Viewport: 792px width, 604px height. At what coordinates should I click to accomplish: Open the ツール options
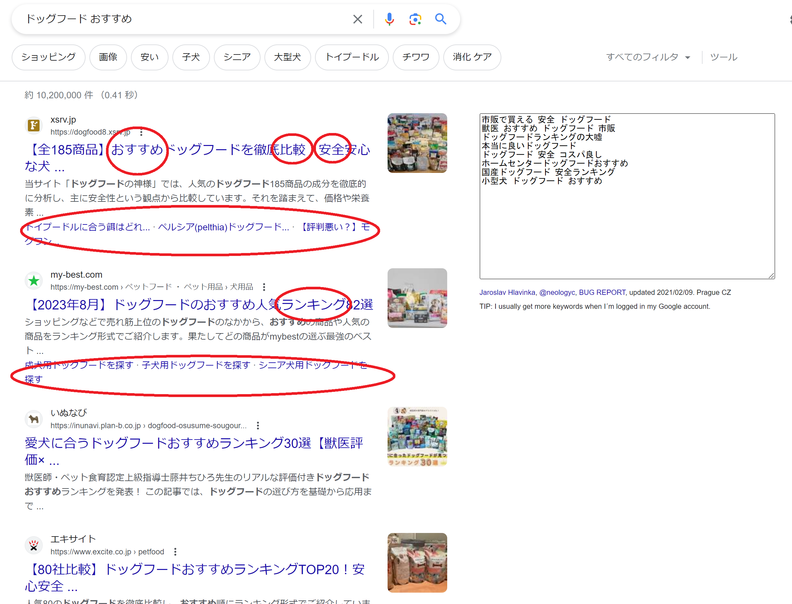click(x=723, y=57)
